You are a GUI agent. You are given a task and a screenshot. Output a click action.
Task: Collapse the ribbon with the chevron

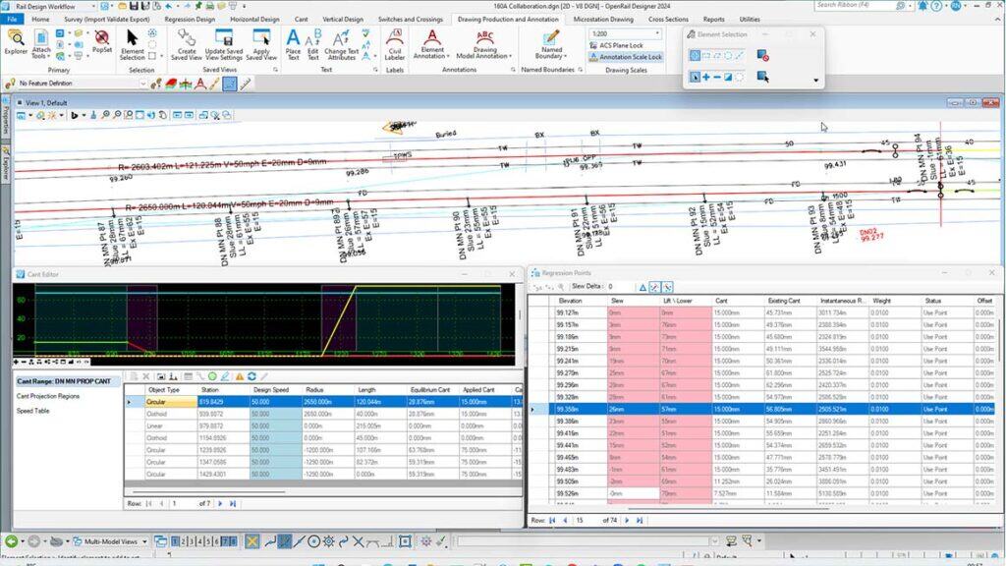coord(998,20)
